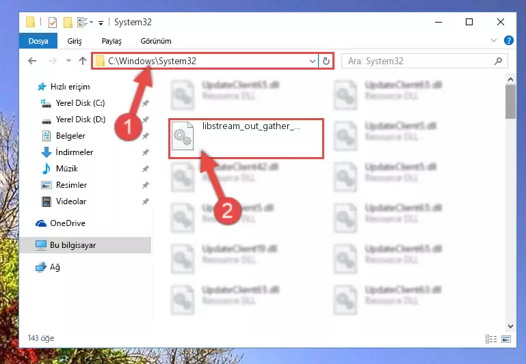The height and width of the screenshot is (364, 526).
Task: Click the pin icon next to İndirmeler
Action: click(145, 153)
